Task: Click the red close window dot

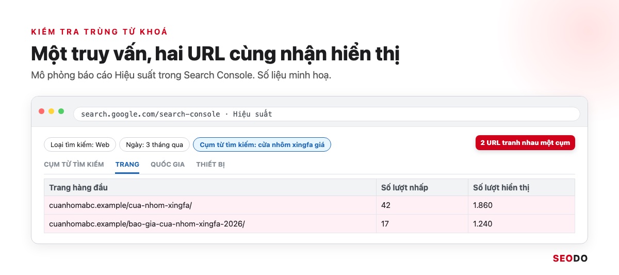Action: (x=42, y=111)
